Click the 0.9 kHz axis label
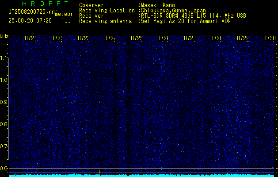278x177 pixels. coord(4,102)
